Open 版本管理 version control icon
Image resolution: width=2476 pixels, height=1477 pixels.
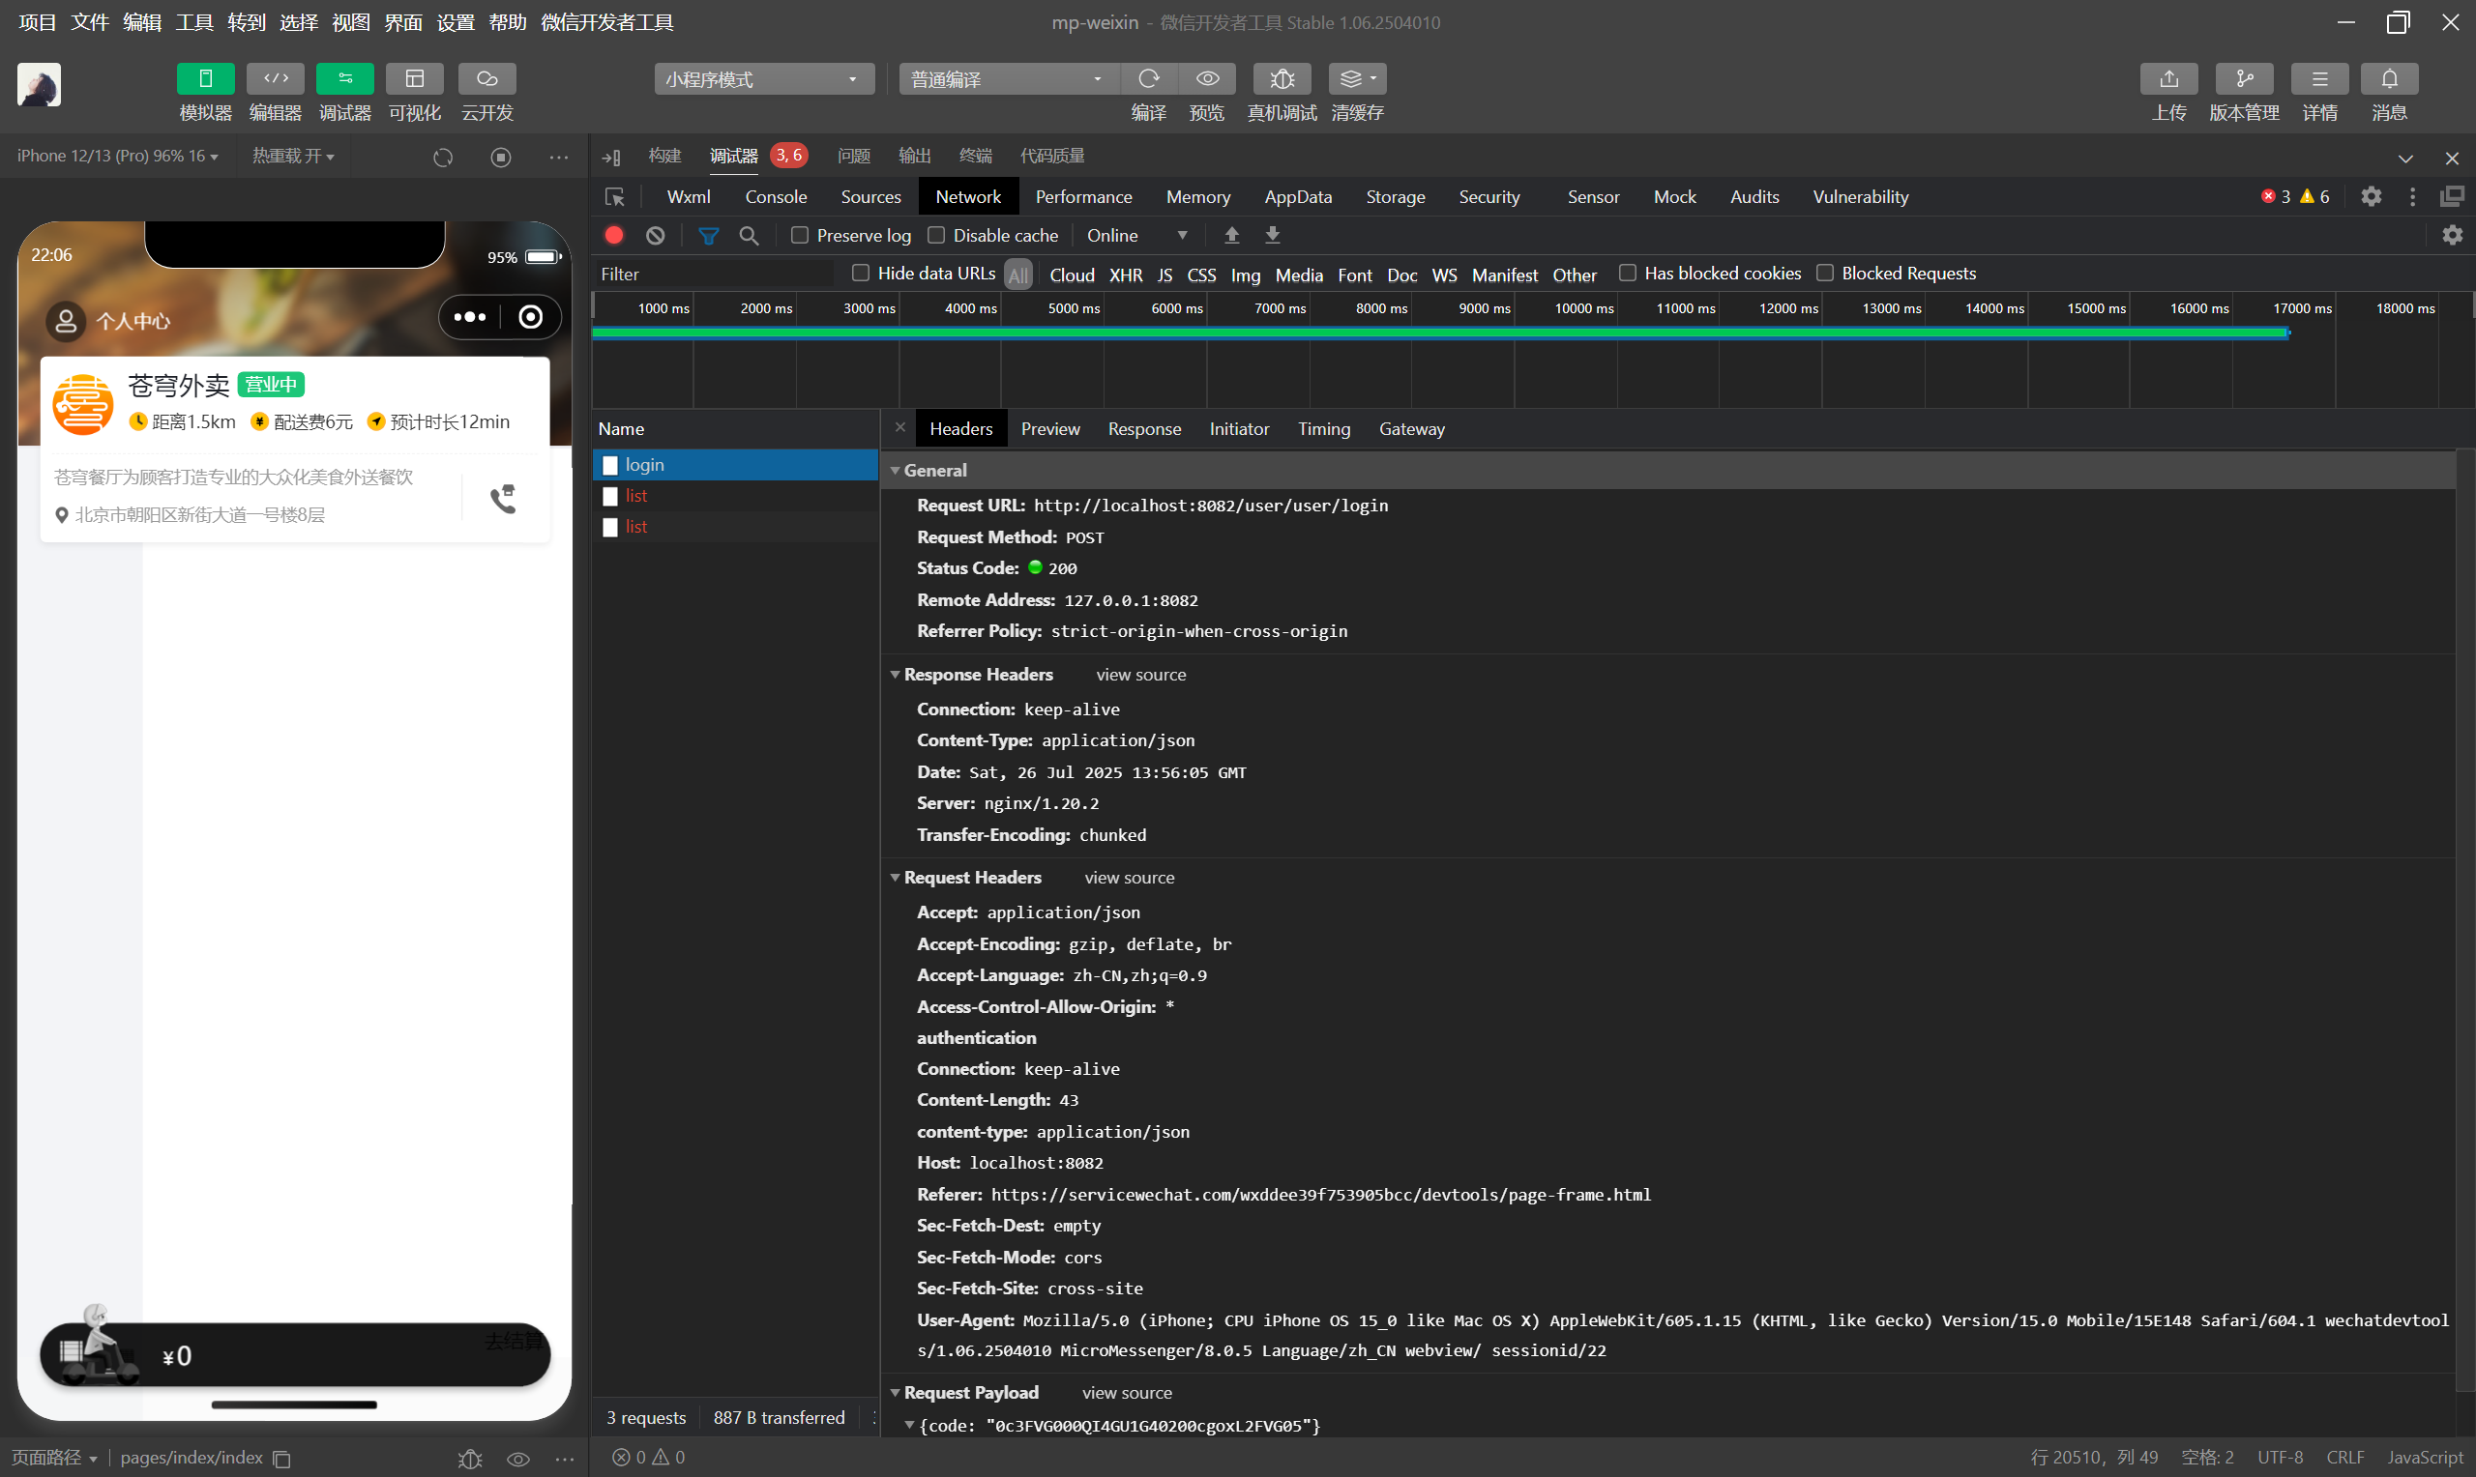tap(2243, 78)
